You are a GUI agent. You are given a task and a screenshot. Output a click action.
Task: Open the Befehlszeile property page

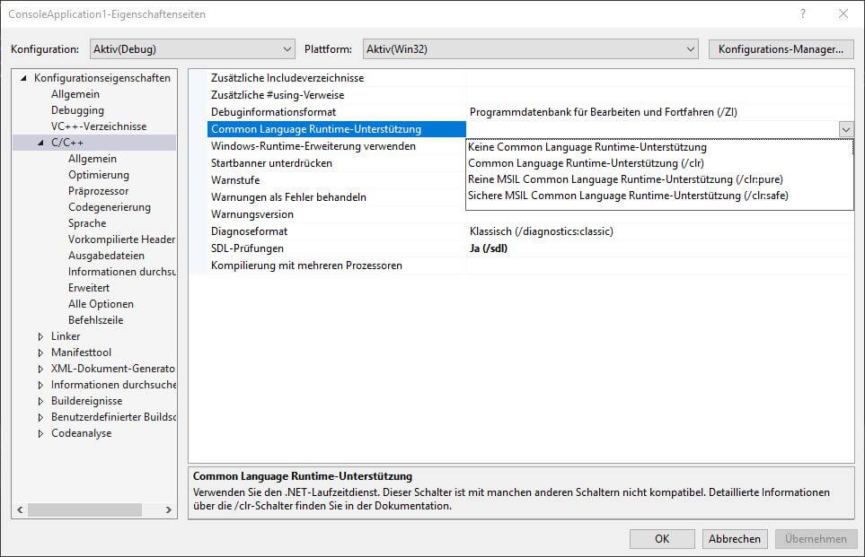click(95, 320)
